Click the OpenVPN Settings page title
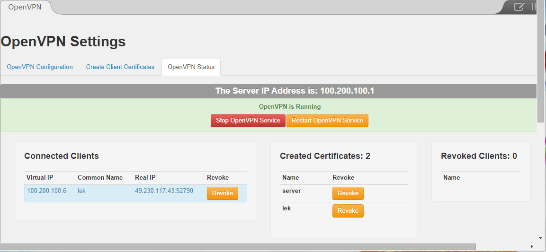 pos(63,42)
